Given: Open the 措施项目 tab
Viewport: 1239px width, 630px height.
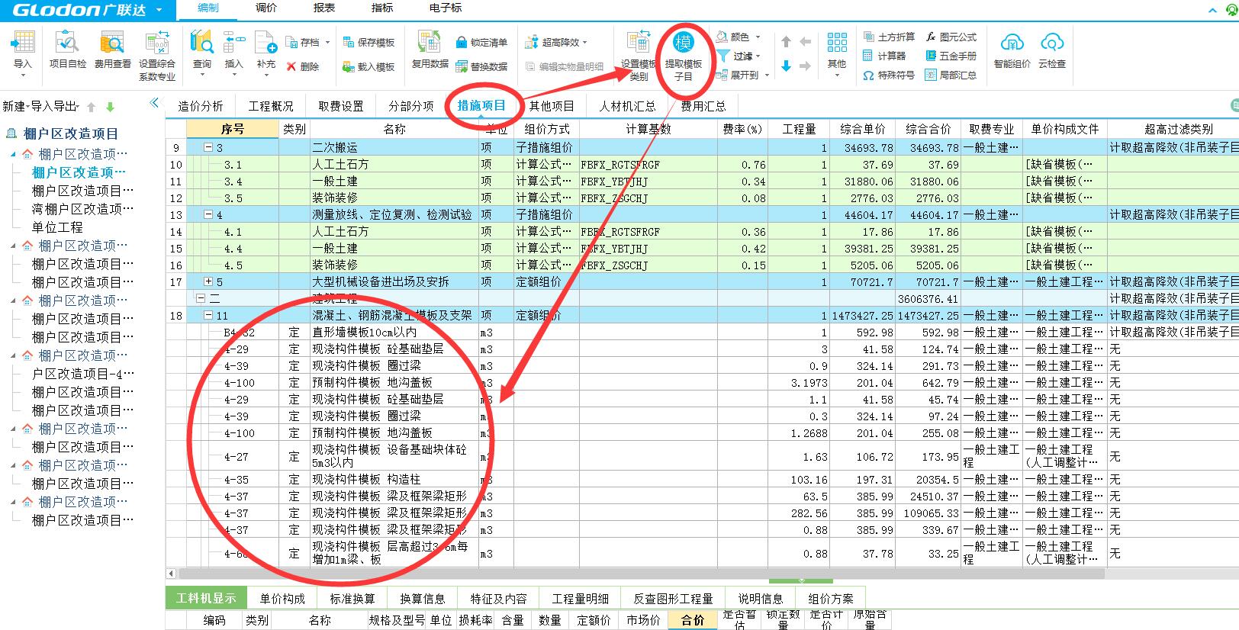Looking at the screenshot, I should (x=481, y=106).
